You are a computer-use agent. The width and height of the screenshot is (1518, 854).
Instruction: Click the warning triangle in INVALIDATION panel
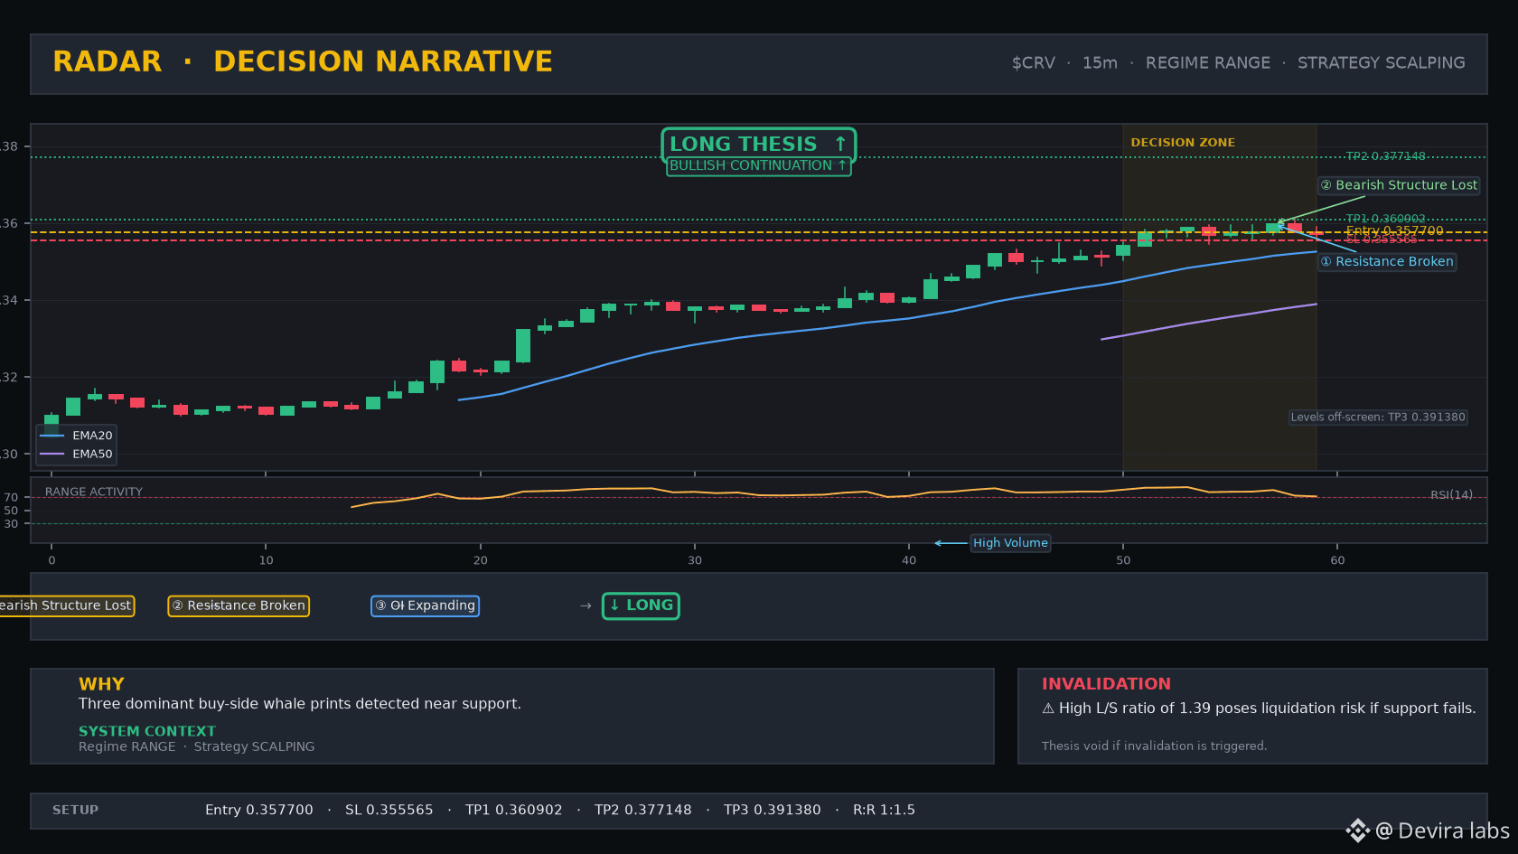click(1048, 709)
